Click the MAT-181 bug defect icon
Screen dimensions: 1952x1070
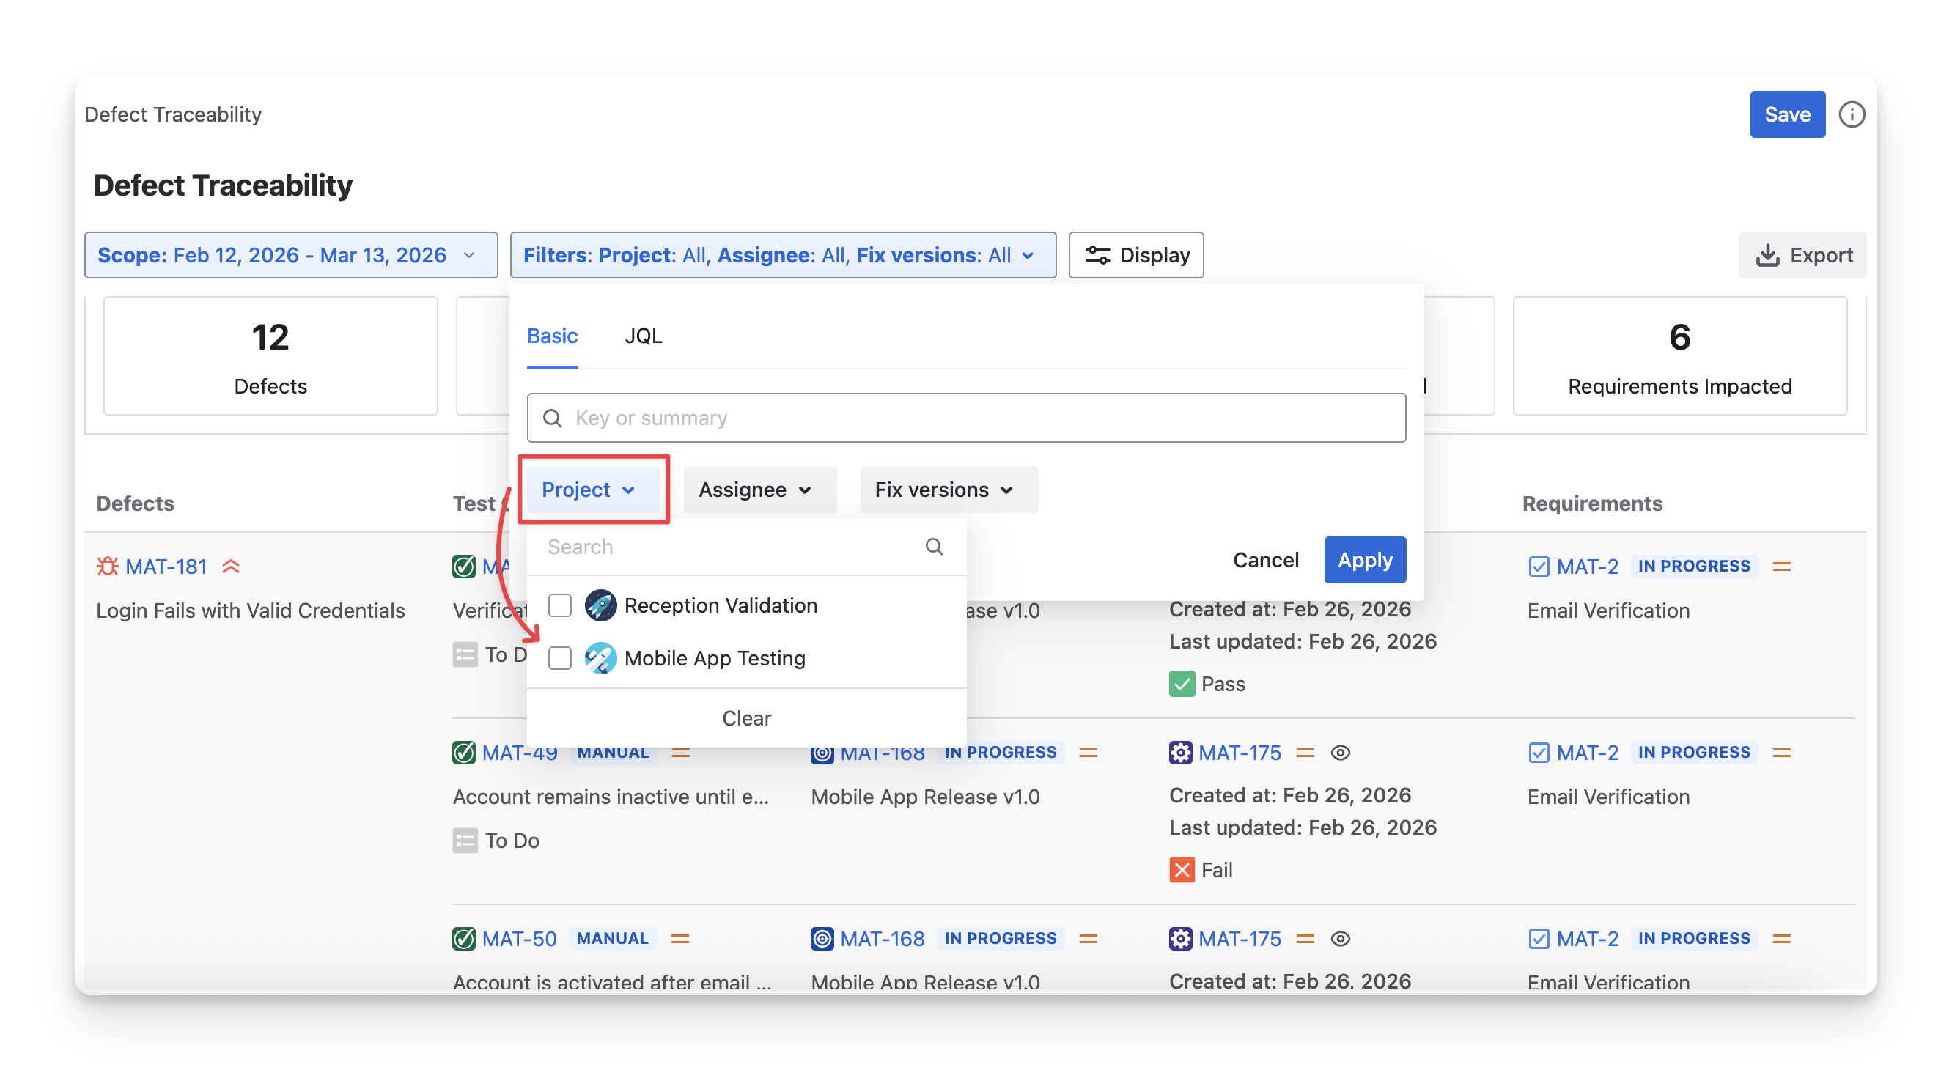point(108,566)
